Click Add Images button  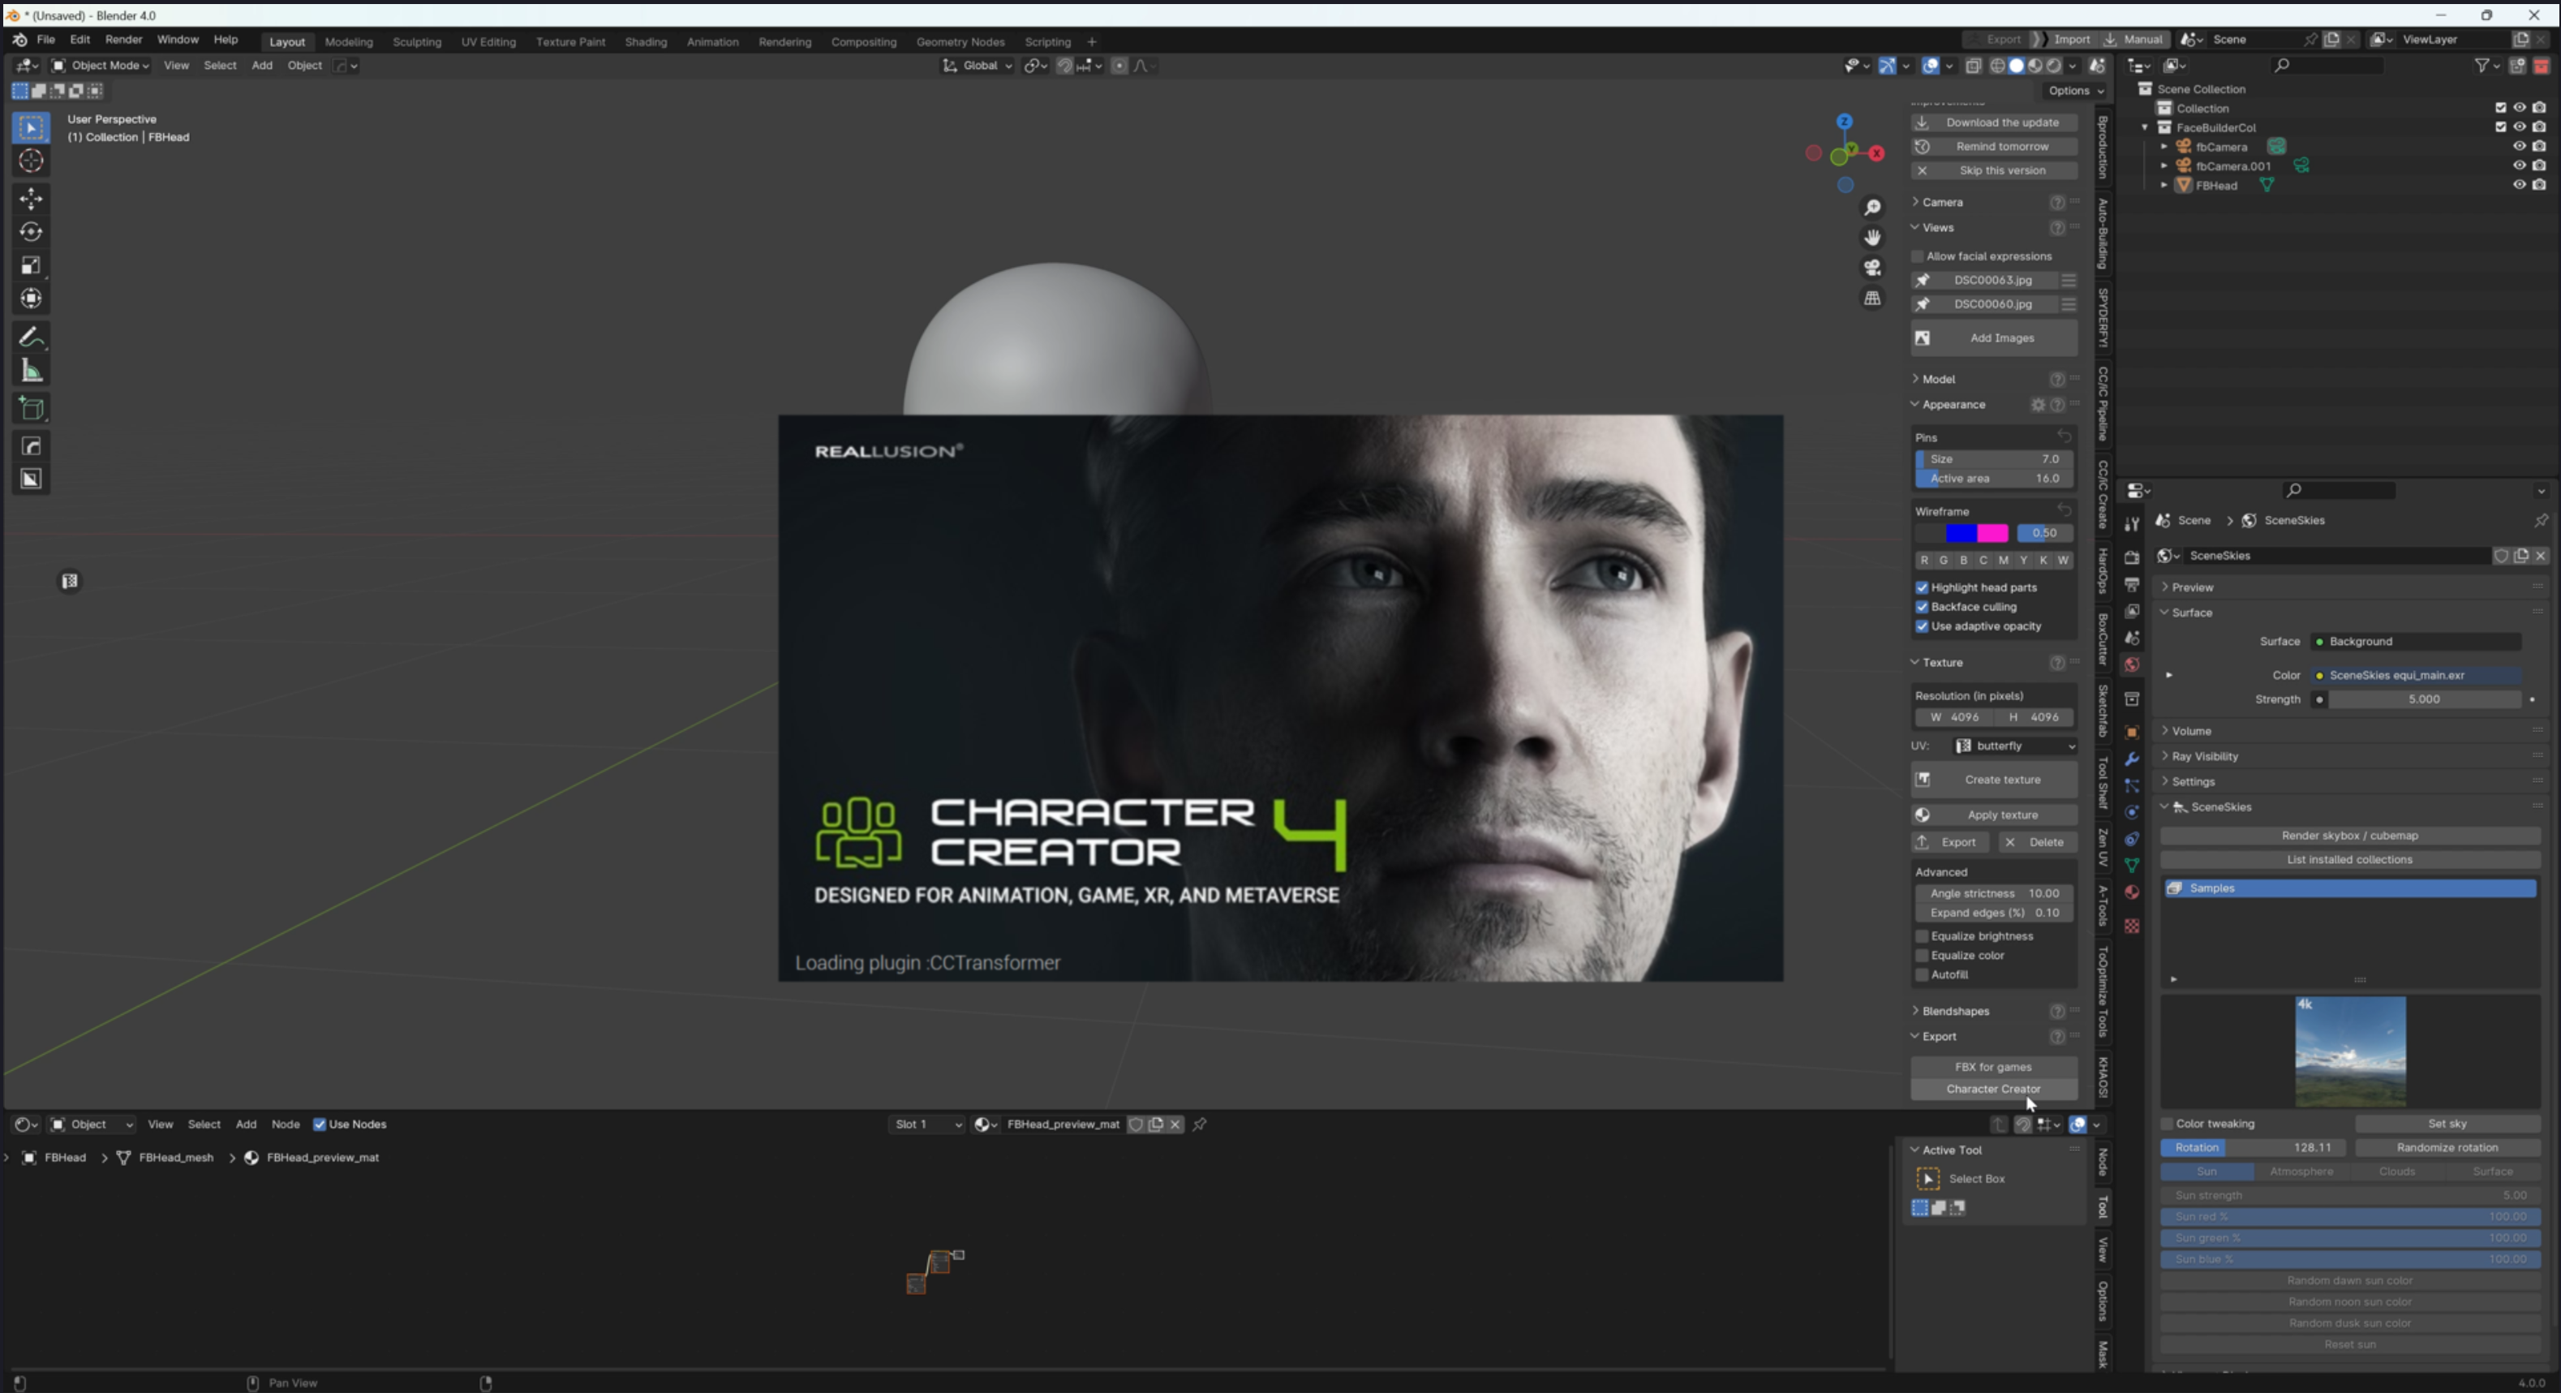pyautogui.click(x=1994, y=338)
